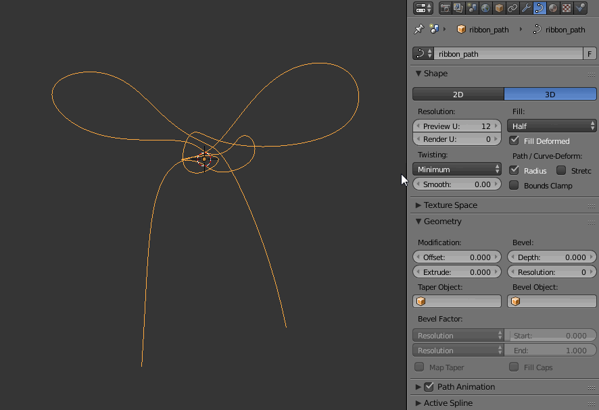Click the Preview U resolution field

(x=457, y=126)
